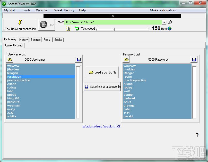Switch to the Dictionary tab
This screenshot has height=162, width=208.
coord(10,39)
